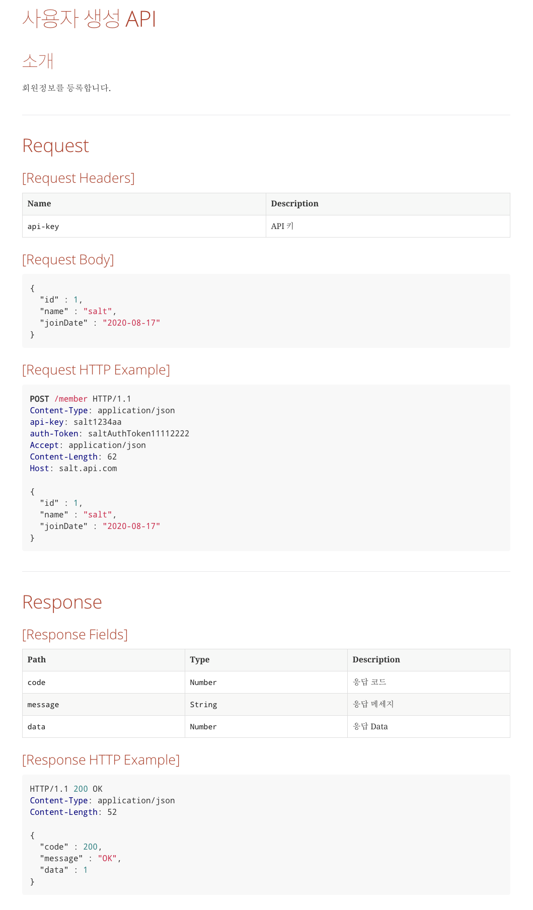Click '"joinDate"' key in Request Body block
The image size is (533, 910).
click(64, 323)
